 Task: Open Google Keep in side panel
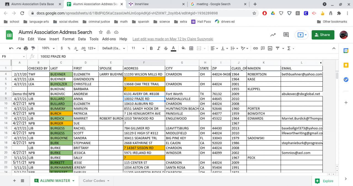pyautogui.click(x=346, y=65)
